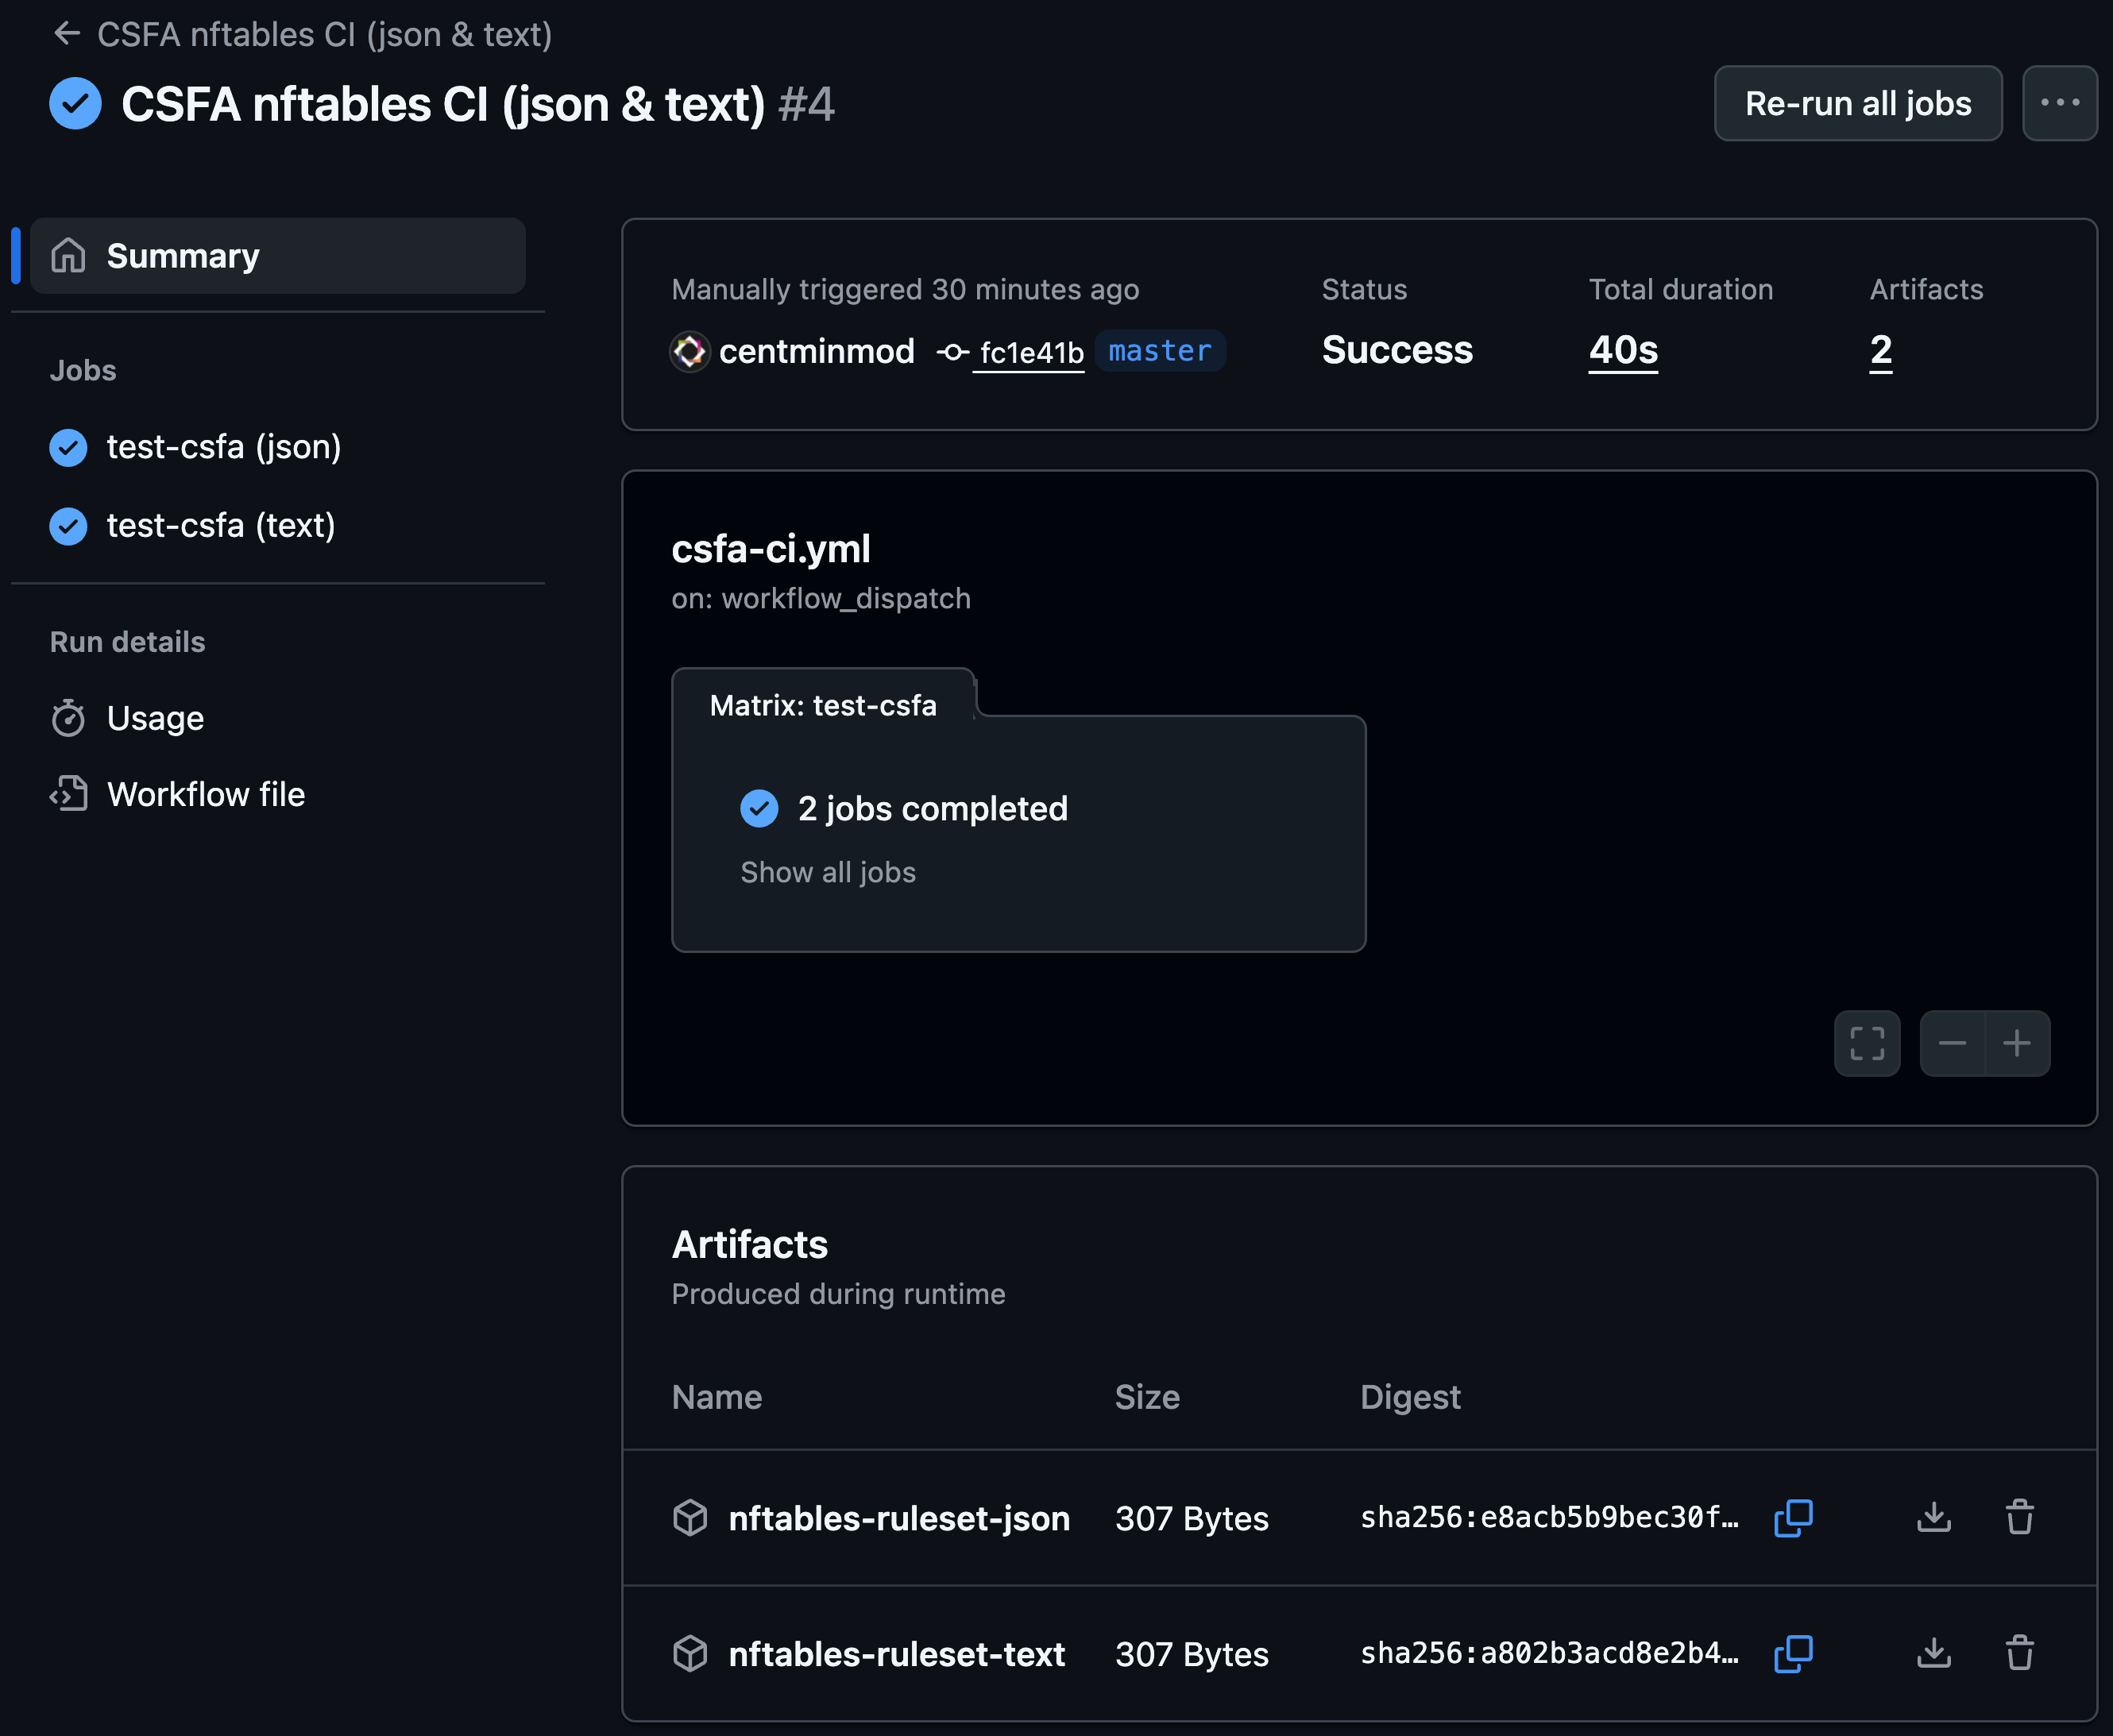
Task: Click the Success status value
Action: (x=1397, y=350)
